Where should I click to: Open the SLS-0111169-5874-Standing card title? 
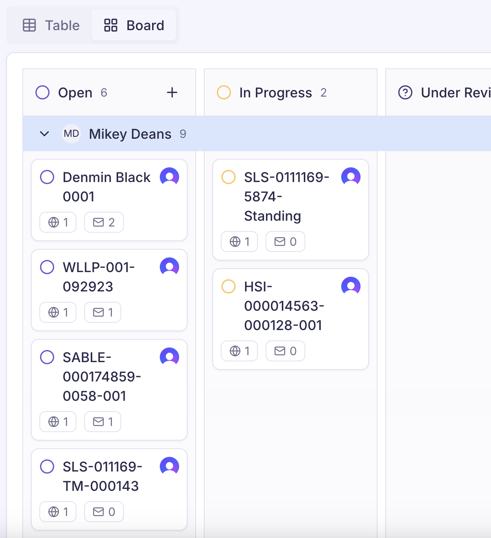287,197
